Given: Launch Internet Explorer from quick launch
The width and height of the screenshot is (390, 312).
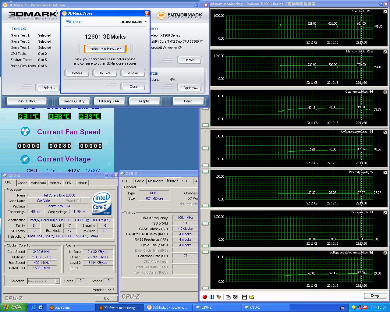Looking at the screenshot, I should 34,307.
